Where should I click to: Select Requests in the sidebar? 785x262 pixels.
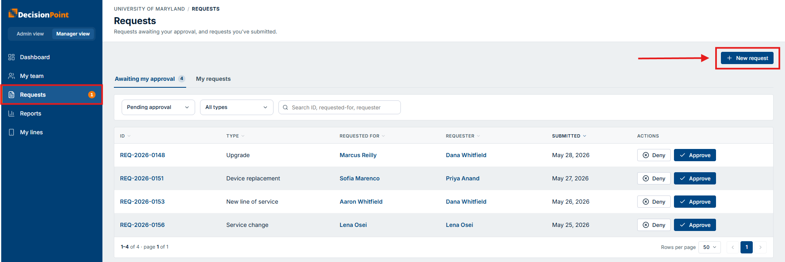click(x=52, y=95)
